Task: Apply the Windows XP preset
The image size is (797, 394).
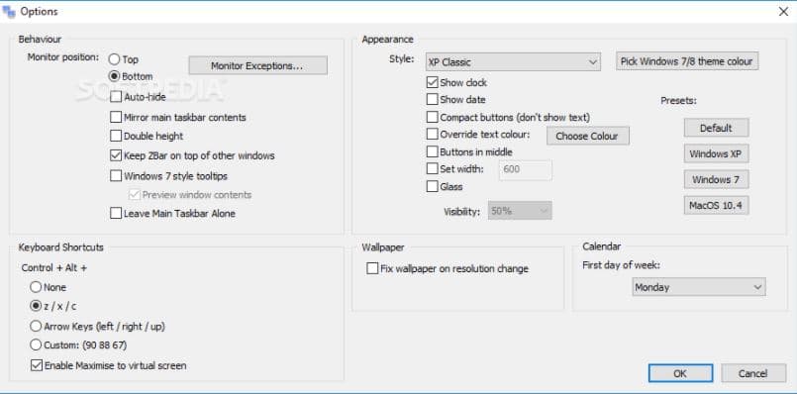Action: 716,153
